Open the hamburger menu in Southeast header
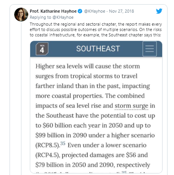The width and height of the screenshot is (174, 175). 150,49
